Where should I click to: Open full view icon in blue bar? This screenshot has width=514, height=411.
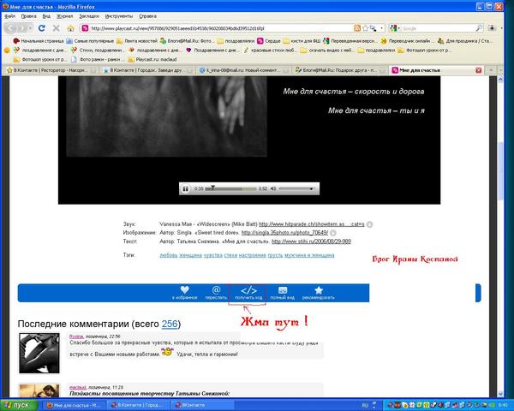click(282, 290)
